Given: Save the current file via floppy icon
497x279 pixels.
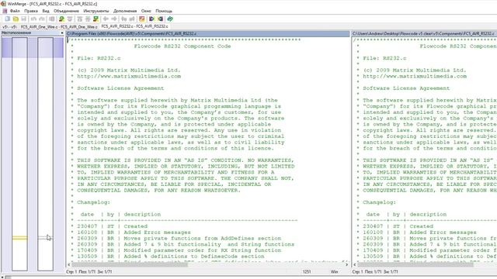Looking at the screenshot, I should click(x=24, y=19).
